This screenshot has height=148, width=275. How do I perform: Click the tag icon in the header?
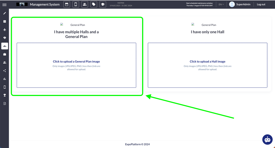pos(93,4)
